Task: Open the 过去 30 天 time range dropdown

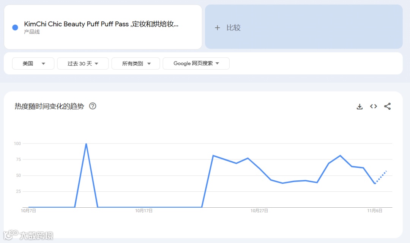Action: (83, 63)
